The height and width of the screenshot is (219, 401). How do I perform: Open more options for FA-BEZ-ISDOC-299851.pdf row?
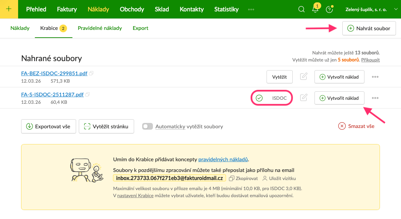[375, 77]
